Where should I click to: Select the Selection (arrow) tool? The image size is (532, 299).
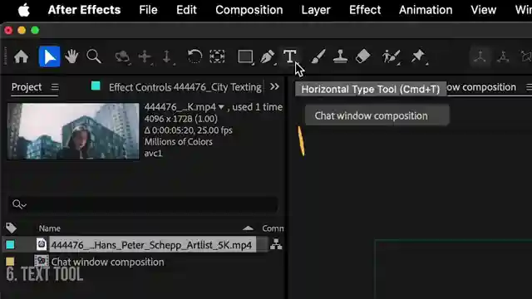click(50, 56)
